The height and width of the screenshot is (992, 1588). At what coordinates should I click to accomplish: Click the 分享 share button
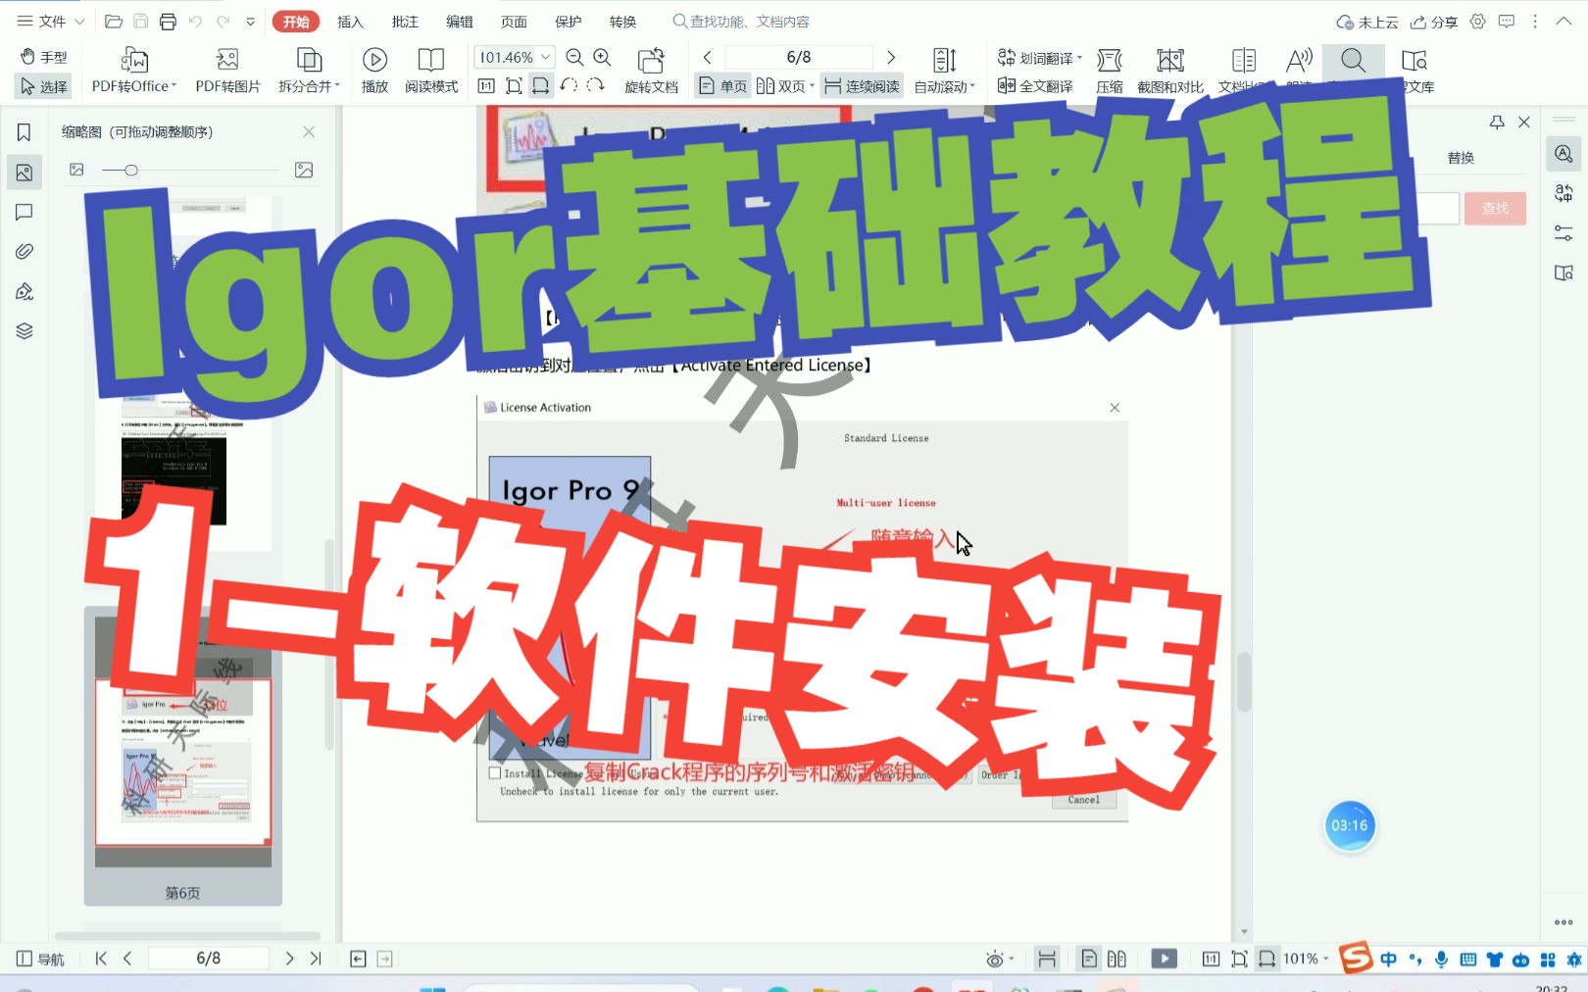(x=1434, y=22)
